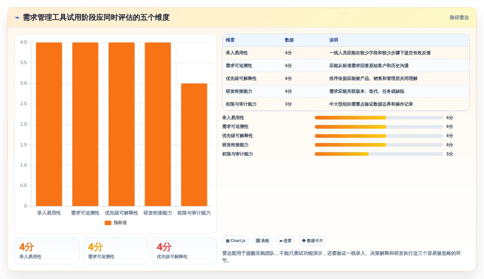484x279 pixels.
Task: Click description 中大型组织需重点验证数据边界和操作记录
Action: pyautogui.click(x=371, y=104)
